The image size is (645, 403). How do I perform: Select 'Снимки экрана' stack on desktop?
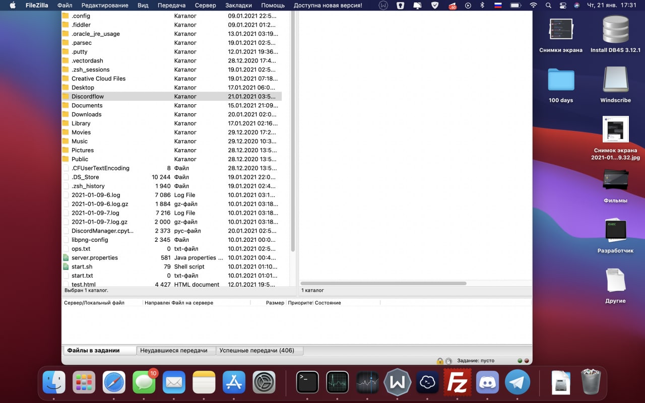pos(561,35)
